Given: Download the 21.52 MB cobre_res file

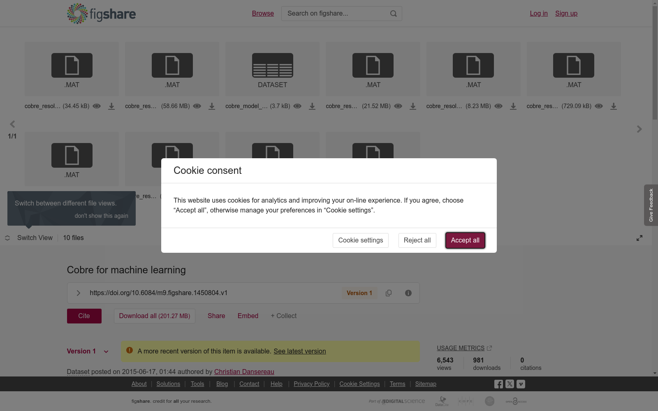Looking at the screenshot, I should click(x=413, y=106).
